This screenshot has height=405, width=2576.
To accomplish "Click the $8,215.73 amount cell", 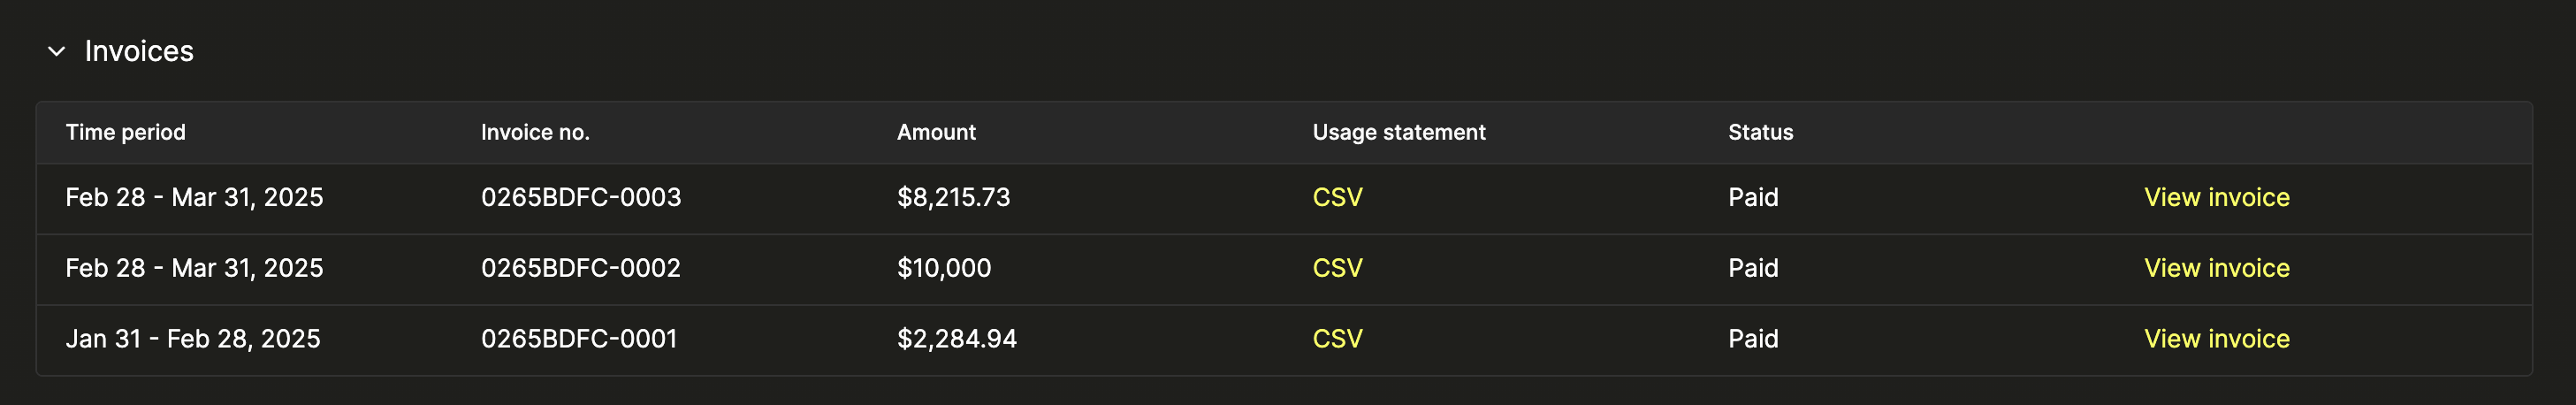I will [x=953, y=197].
